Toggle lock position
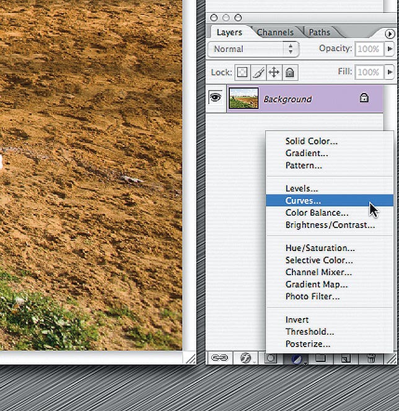 (x=274, y=73)
